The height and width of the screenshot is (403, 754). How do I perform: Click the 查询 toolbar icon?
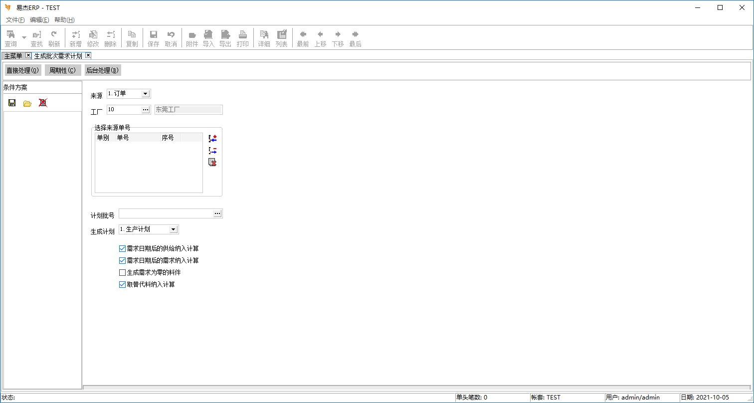coord(10,38)
